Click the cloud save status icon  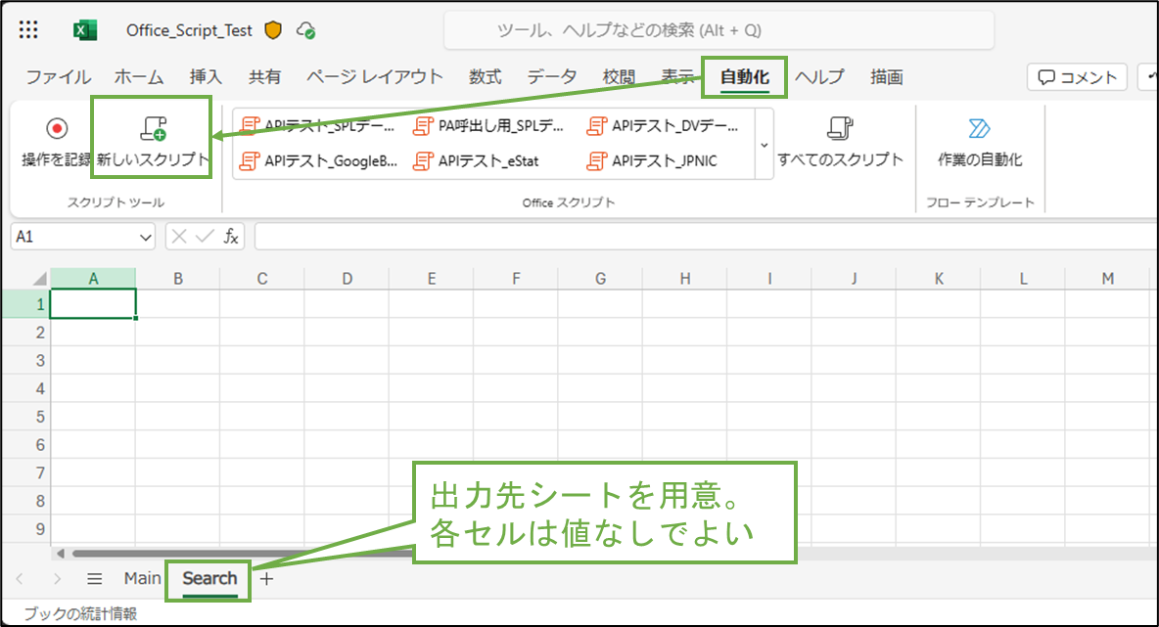[304, 30]
